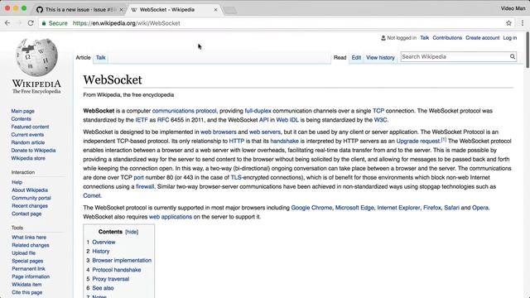Open the Create account link
The height and width of the screenshot is (298, 530).
tap(482, 38)
